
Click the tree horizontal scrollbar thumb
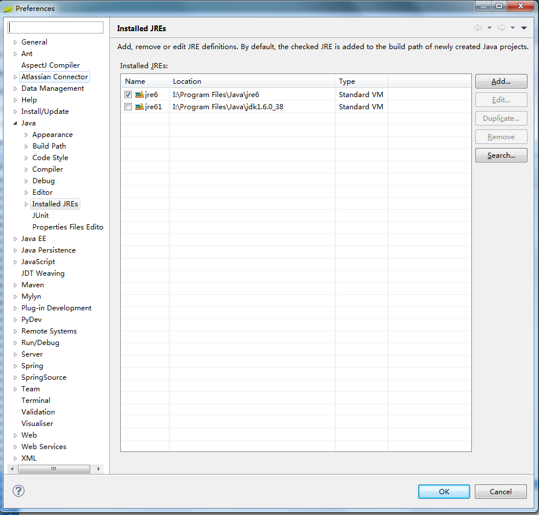tap(54, 469)
